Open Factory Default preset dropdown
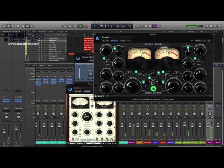The image size is (224, 168). 88,57
